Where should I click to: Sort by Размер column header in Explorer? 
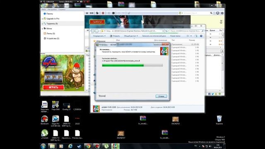pos(192,40)
